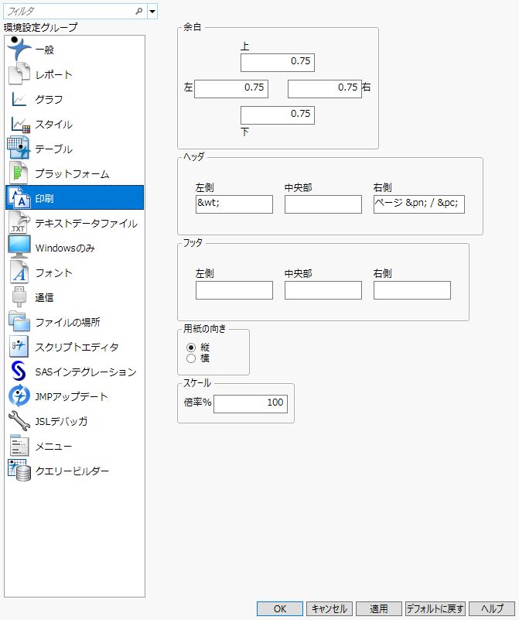
Task: Edit the 倍率% scale field
Action: pyautogui.click(x=251, y=404)
